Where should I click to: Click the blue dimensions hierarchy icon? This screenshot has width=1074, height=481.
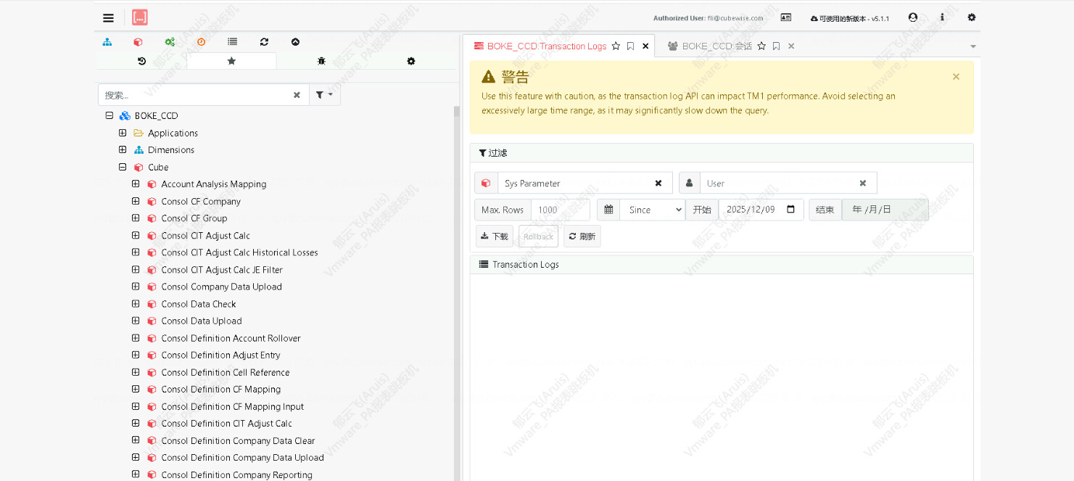(x=107, y=42)
